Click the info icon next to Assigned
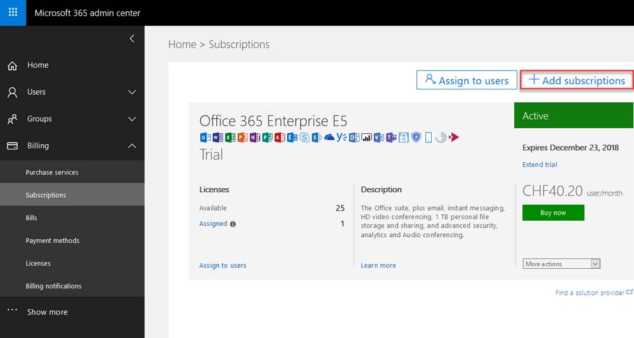The image size is (634, 338). (233, 224)
